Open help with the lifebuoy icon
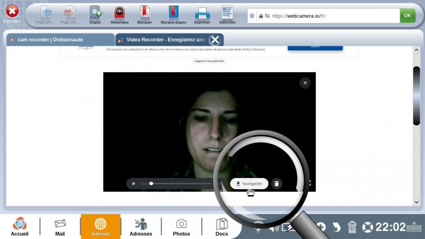Viewport: 425px width, 239px height. (367, 227)
